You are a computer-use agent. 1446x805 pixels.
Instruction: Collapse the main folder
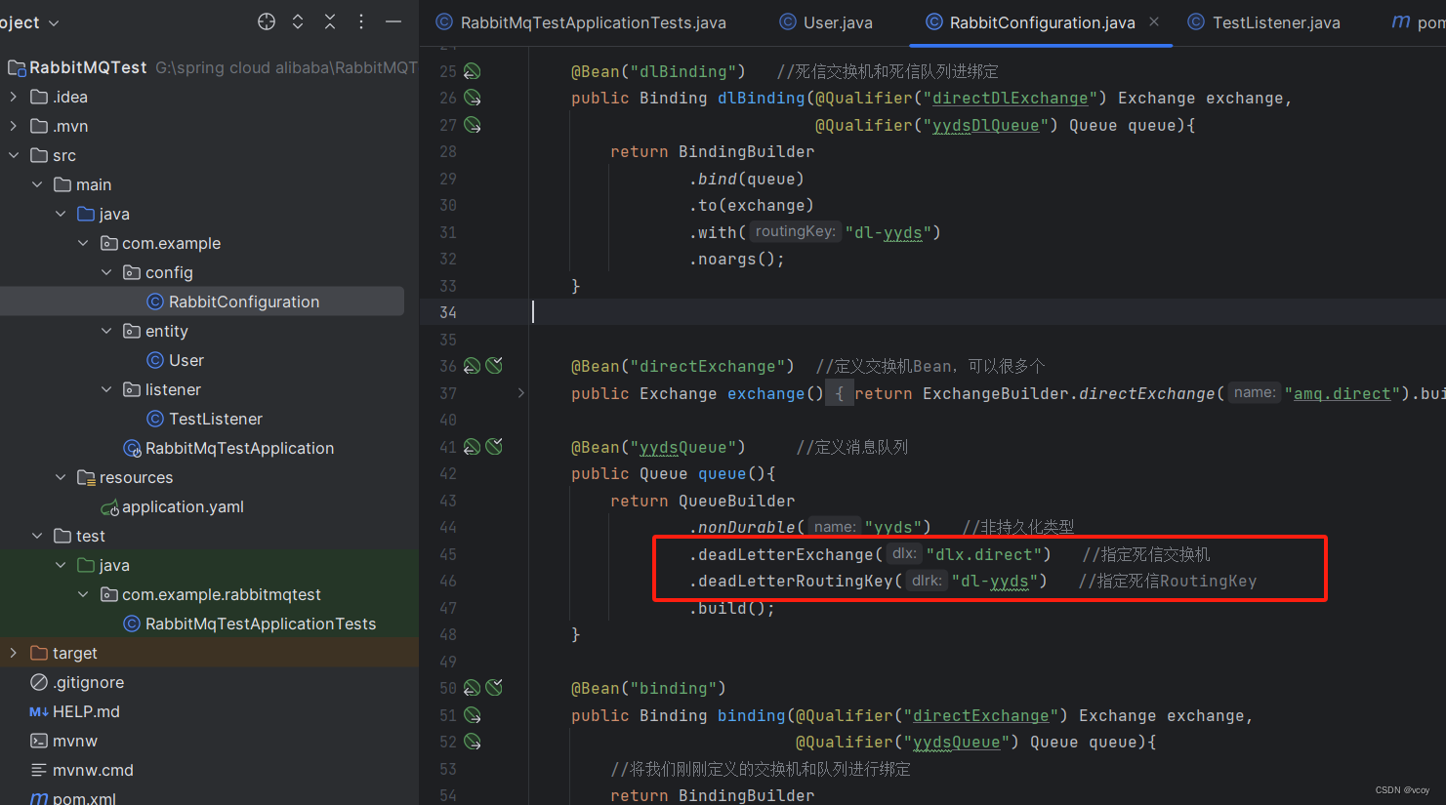coord(37,184)
